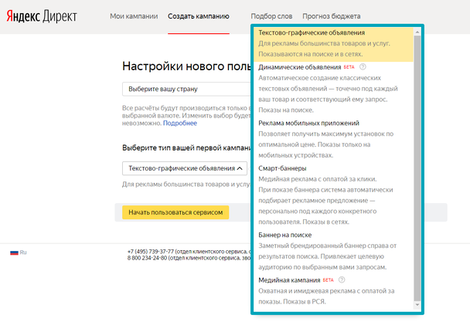Select Текстово-графические объявления option in the list

[333, 43]
